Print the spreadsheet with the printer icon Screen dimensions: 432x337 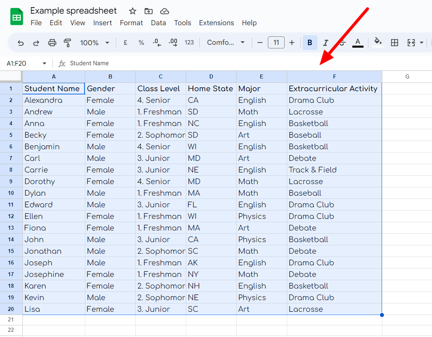click(x=52, y=43)
